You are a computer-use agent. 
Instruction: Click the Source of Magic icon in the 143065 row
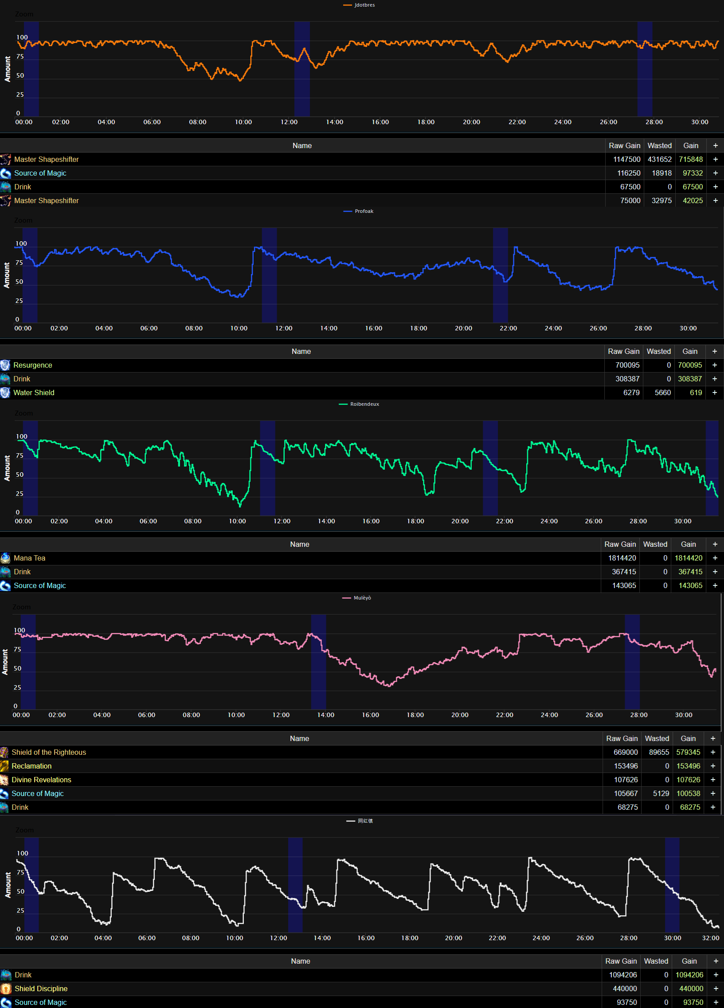tap(5, 585)
